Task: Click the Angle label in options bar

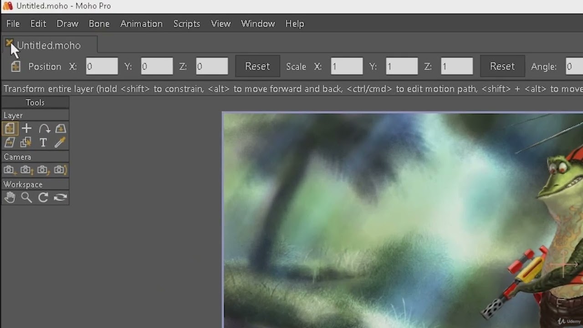Action: (544, 67)
